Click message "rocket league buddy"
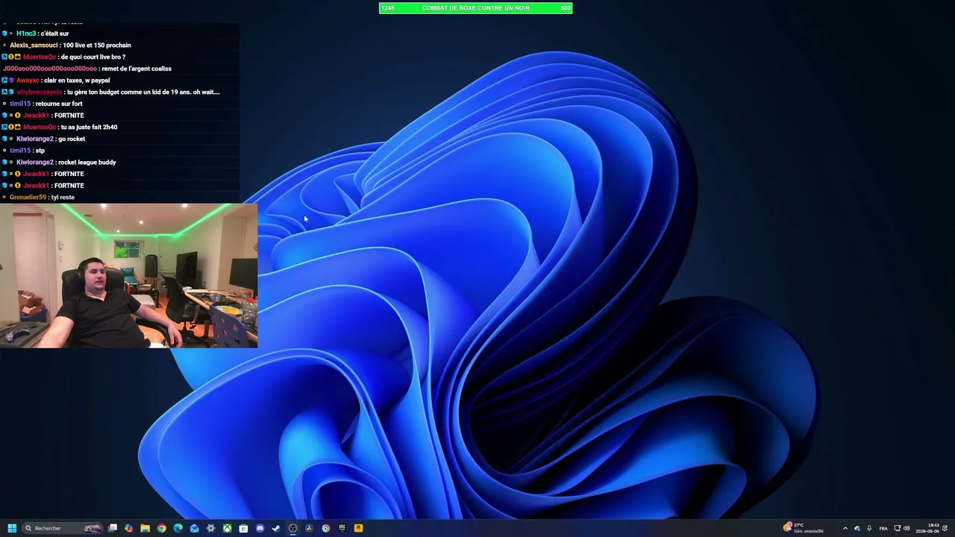 click(87, 162)
